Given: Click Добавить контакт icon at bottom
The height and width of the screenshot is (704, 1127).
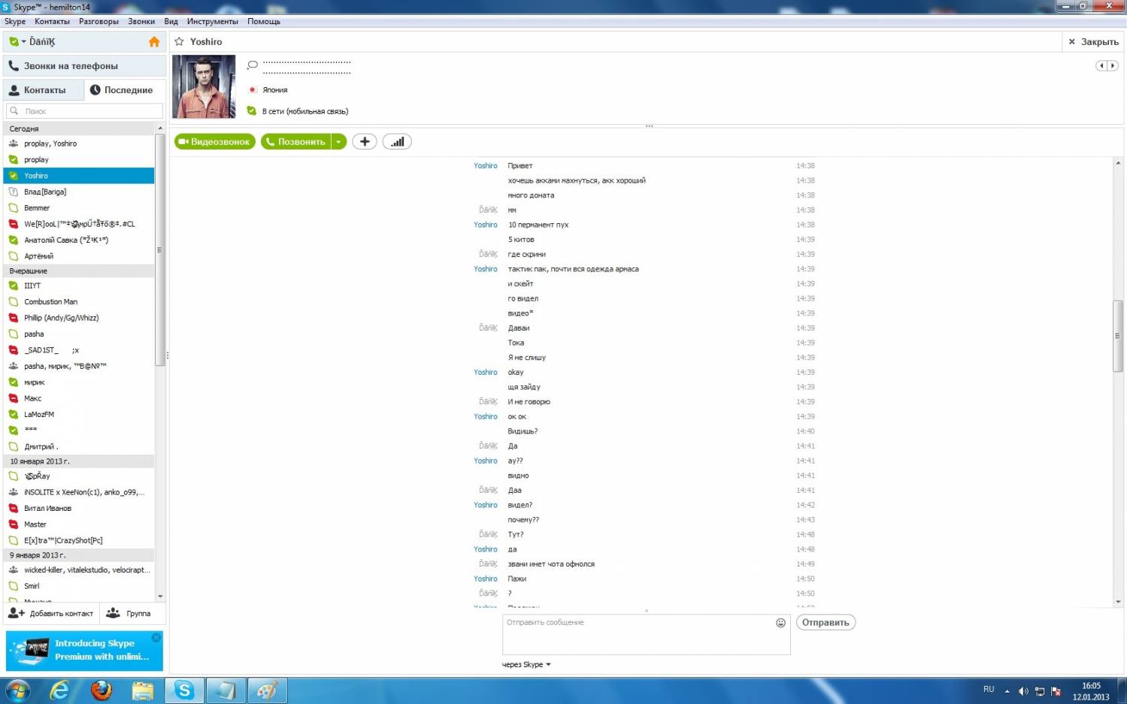Looking at the screenshot, I should [x=17, y=613].
